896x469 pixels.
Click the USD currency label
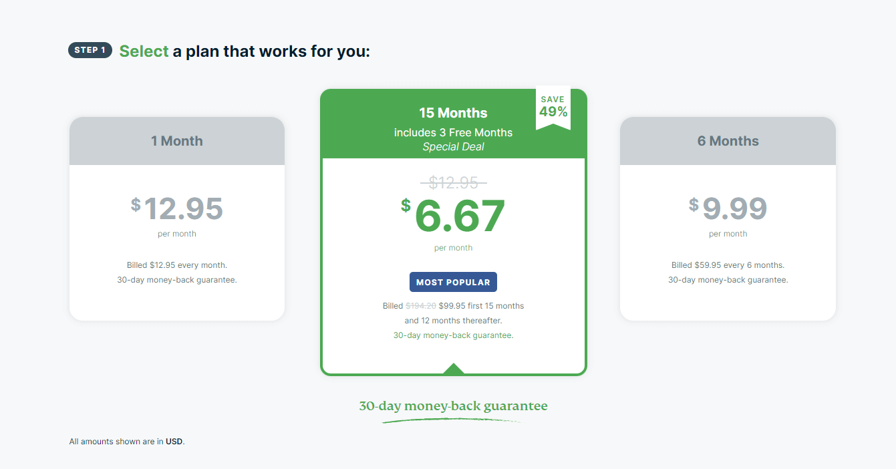[x=174, y=442]
